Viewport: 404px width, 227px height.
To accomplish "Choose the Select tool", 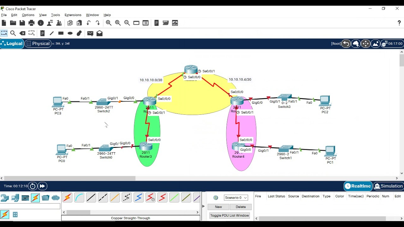I will [x=4, y=33].
